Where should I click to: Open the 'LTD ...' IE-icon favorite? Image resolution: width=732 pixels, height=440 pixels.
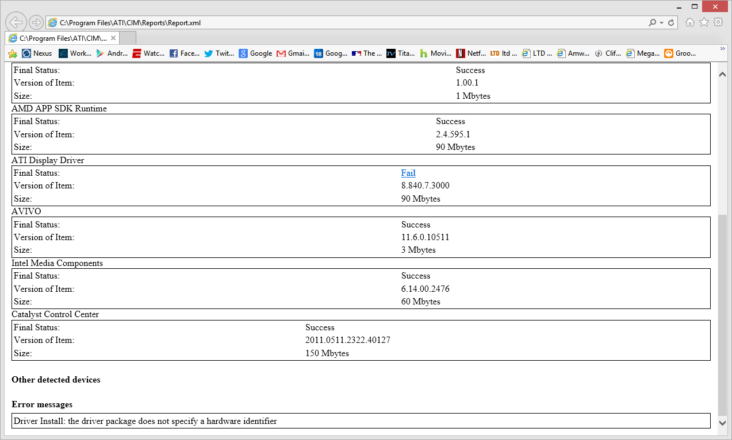pyautogui.click(x=537, y=53)
